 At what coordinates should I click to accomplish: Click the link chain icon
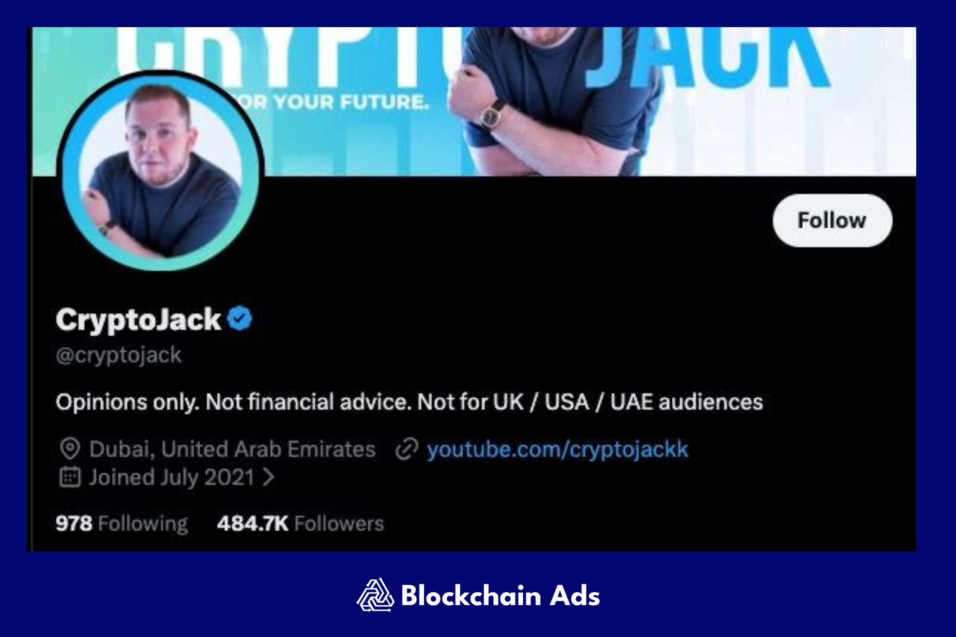point(407,449)
